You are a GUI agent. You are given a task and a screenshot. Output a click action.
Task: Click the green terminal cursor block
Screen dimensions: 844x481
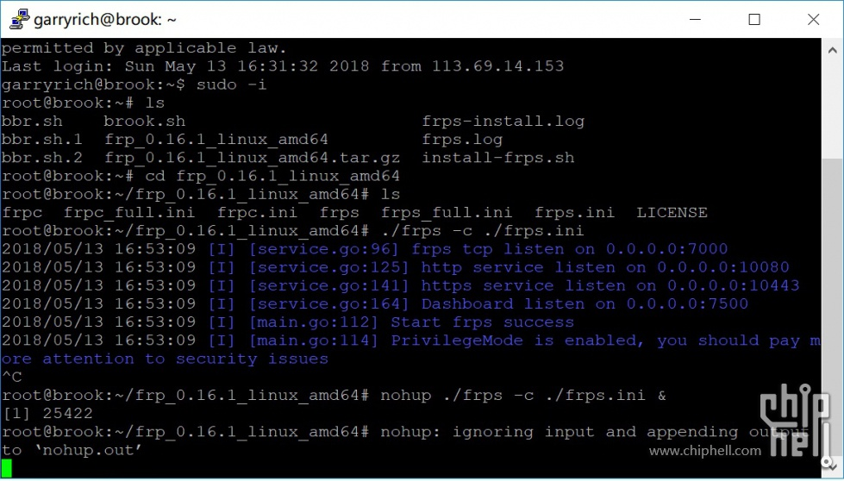[7, 468]
